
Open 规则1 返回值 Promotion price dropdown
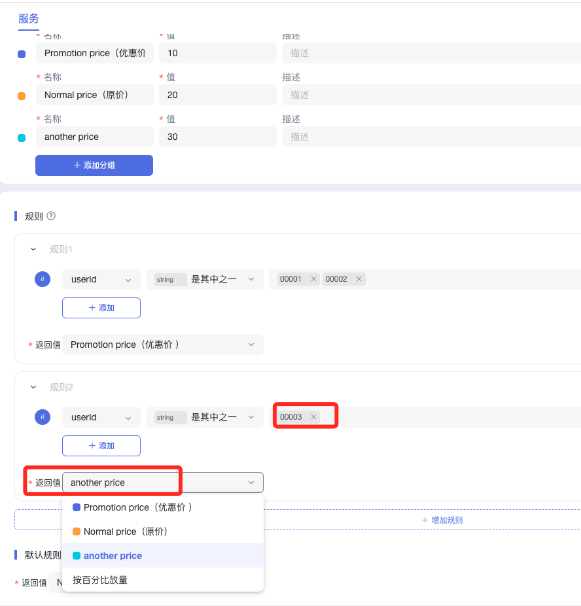[x=162, y=345]
